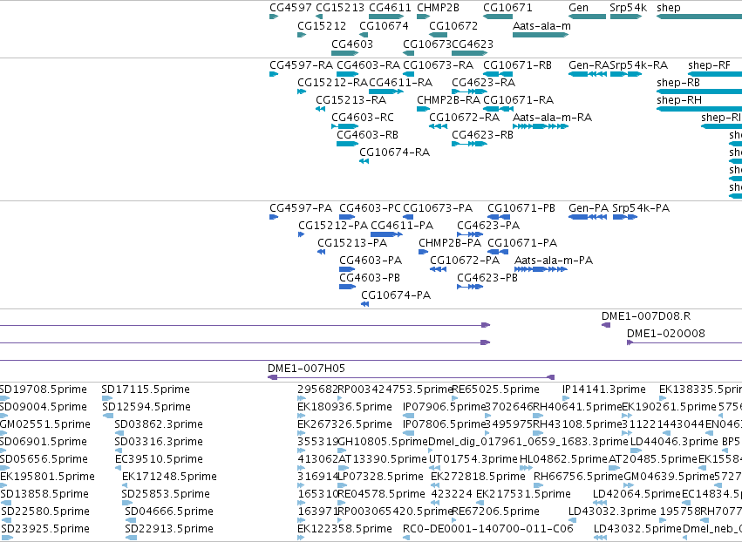742x542 pixels.
Task: Open the DME1-020O08 BAC label
Action: [x=666, y=334]
